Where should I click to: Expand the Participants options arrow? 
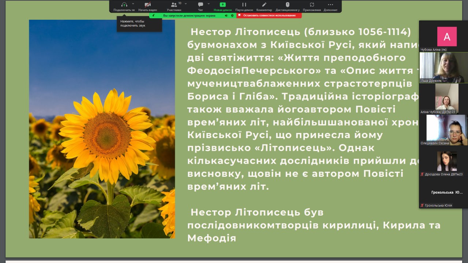[186, 3]
